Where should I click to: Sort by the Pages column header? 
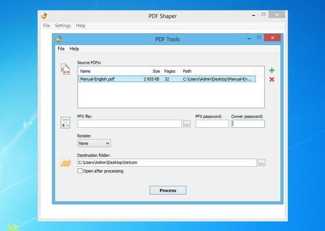[171, 71]
